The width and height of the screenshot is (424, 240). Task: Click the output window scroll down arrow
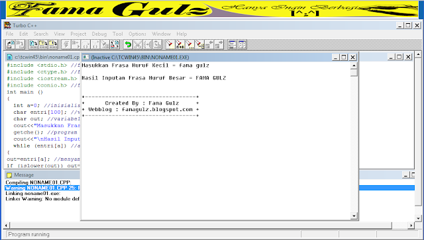pos(354,216)
